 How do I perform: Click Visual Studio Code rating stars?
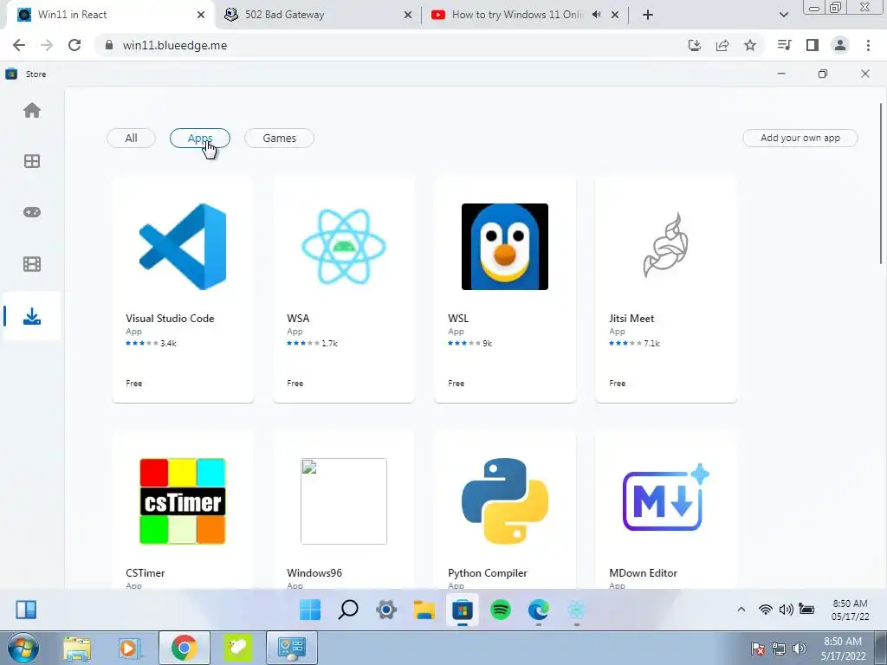pyautogui.click(x=141, y=343)
